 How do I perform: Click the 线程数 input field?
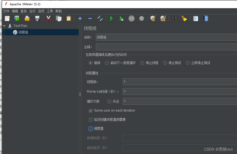coord(180,82)
